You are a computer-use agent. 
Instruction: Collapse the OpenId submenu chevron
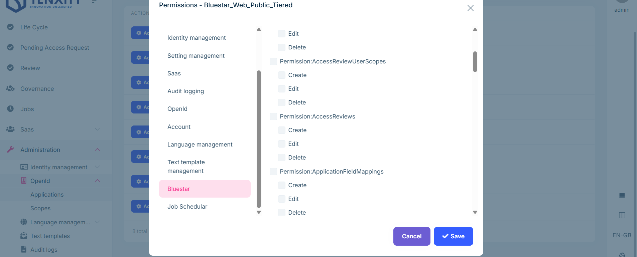coord(97,181)
